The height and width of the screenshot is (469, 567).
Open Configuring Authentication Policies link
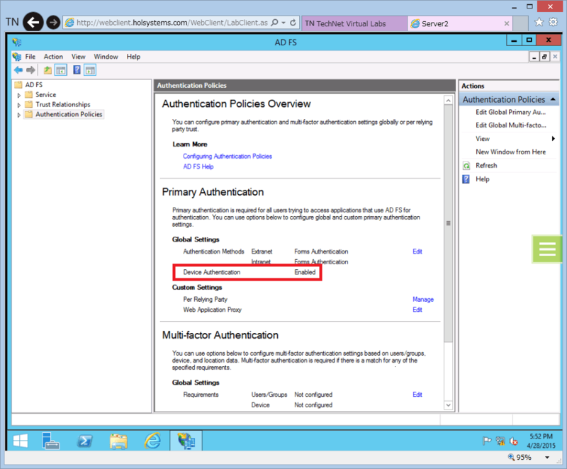[x=227, y=157]
